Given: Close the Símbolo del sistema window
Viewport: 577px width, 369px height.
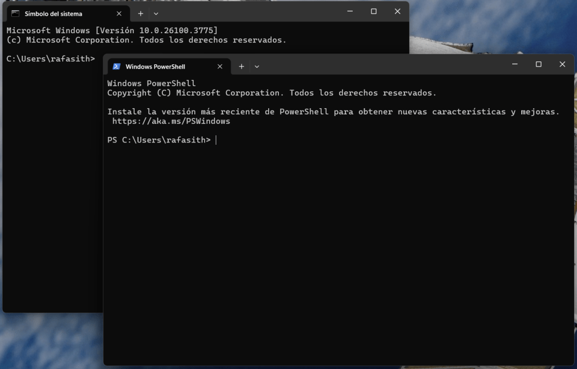Looking at the screenshot, I should point(397,11).
